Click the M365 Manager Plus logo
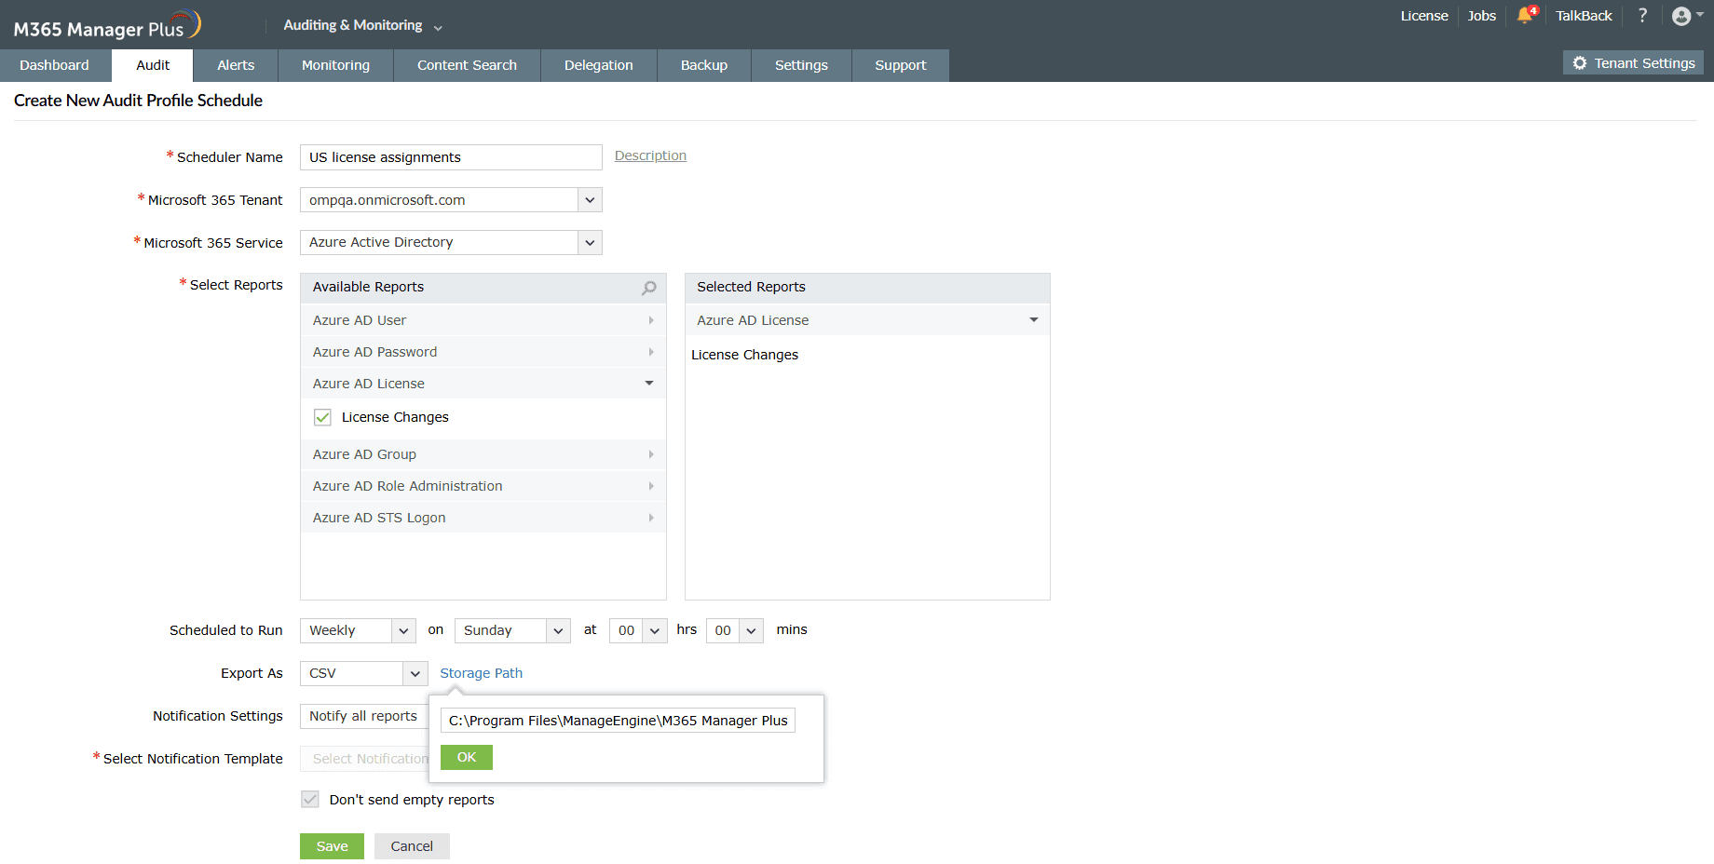Viewport: 1714px width, 864px height. point(107,25)
